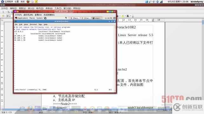Open 系统 menu in top panel
The height and width of the screenshot is (114, 204).
23,2
